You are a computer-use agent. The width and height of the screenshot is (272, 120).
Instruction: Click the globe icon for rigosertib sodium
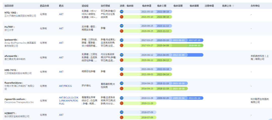122,98
